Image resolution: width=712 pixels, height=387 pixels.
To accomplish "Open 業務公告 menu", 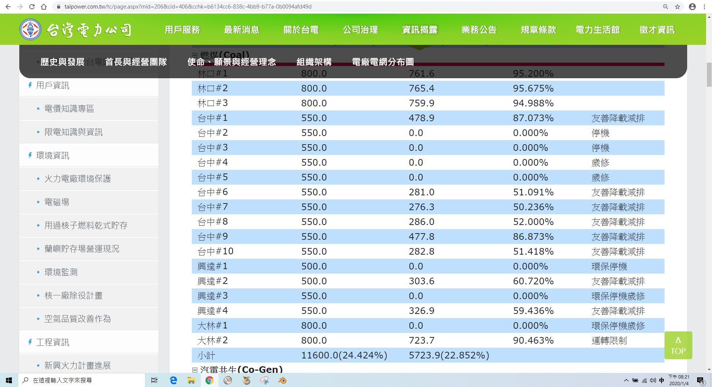I will 479,30.
